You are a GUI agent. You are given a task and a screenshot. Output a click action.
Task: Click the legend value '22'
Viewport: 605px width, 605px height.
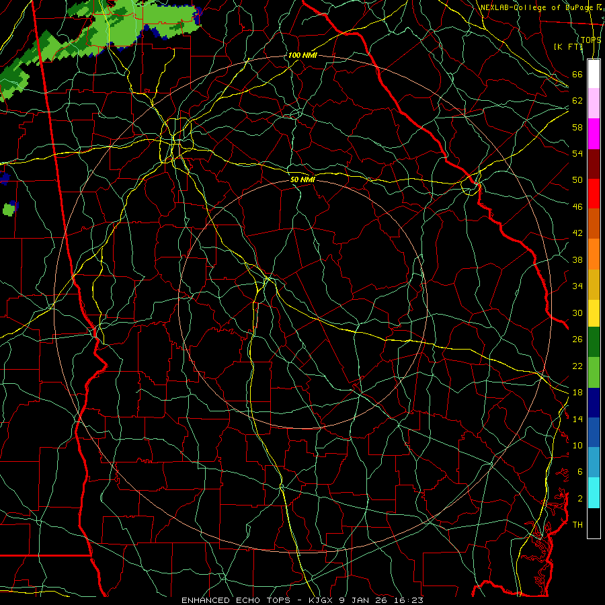[577, 366]
